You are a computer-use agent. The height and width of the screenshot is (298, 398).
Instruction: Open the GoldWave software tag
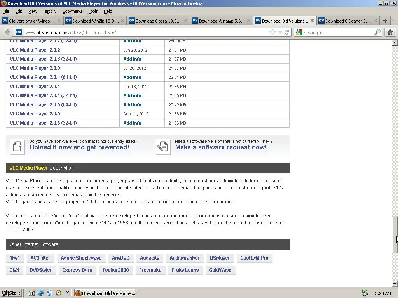pyautogui.click(x=220, y=270)
